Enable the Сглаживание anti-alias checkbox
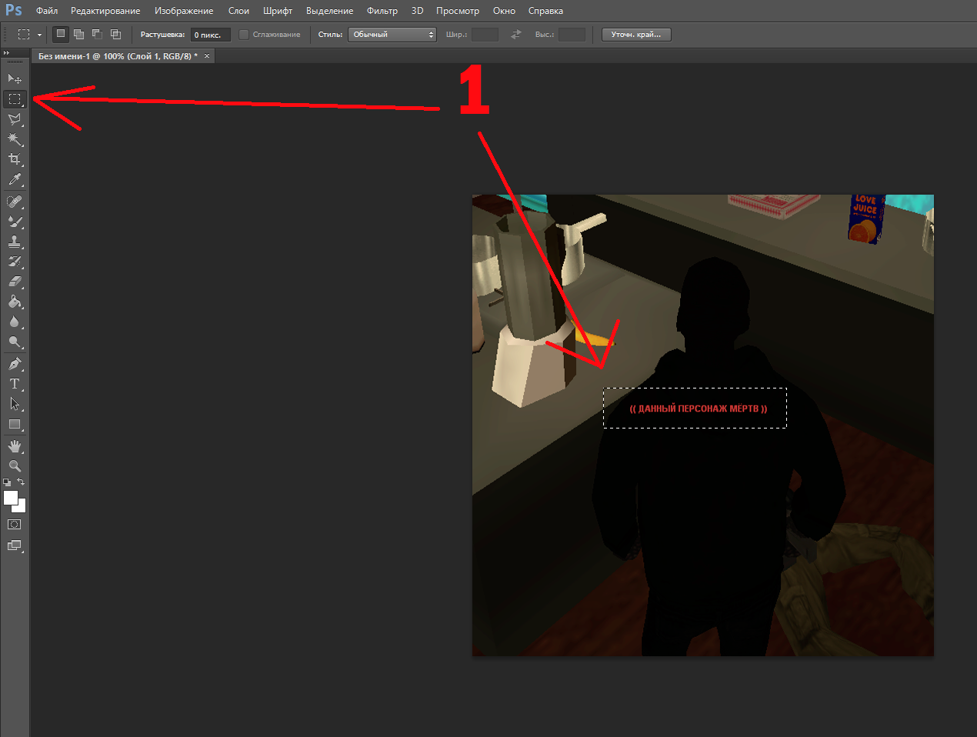Image resolution: width=977 pixels, height=737 pixels. (x=244, y=35)
